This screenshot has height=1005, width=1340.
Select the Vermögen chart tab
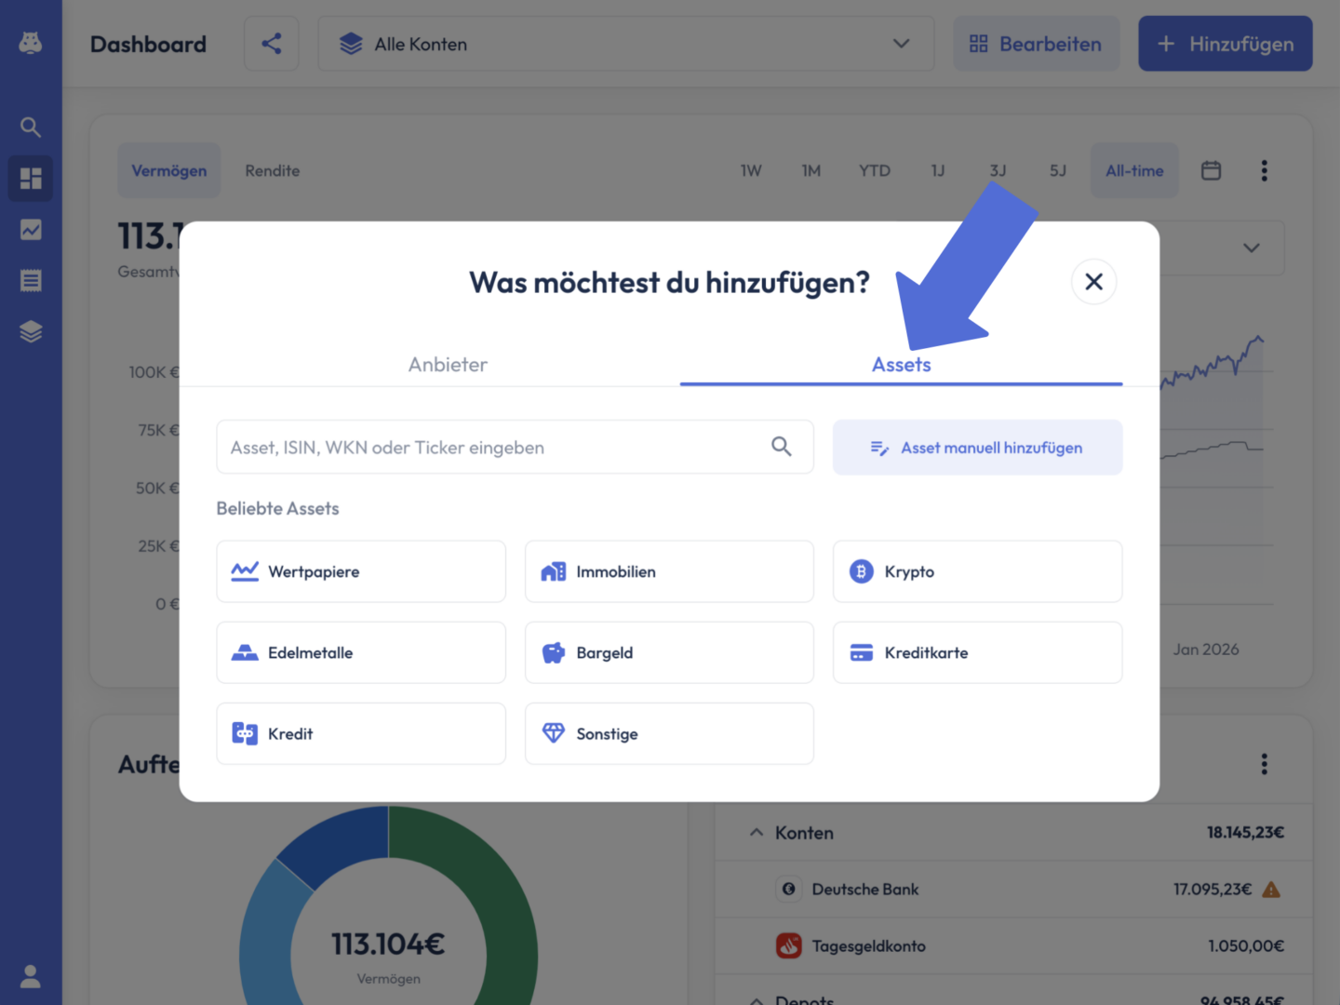point(169,170)
